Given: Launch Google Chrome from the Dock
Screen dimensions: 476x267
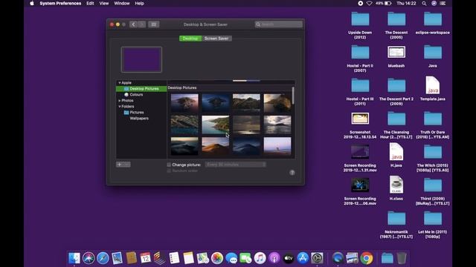Looking at the screenshot, I should (x=367, y=258).
